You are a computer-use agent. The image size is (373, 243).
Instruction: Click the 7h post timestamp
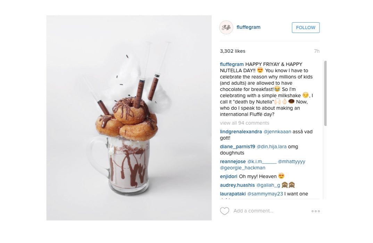click(x=317, y=51)
